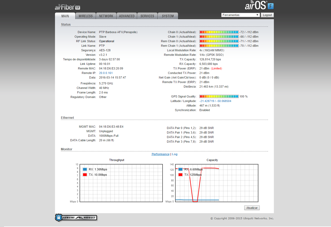Click the Logout button
The height and width of the screenshot is (227, 331).
pos(267,15)
